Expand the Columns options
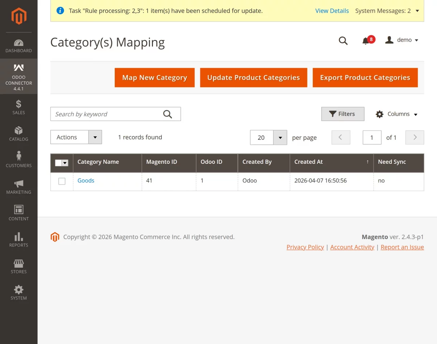Viewport: 437px width, 344px height. [x=397, y=114]
